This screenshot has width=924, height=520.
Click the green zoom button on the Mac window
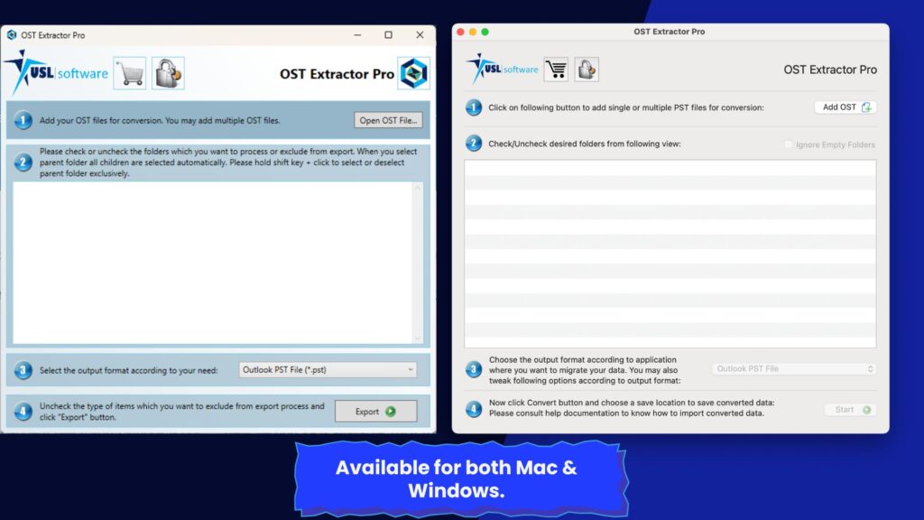[485, 32]
